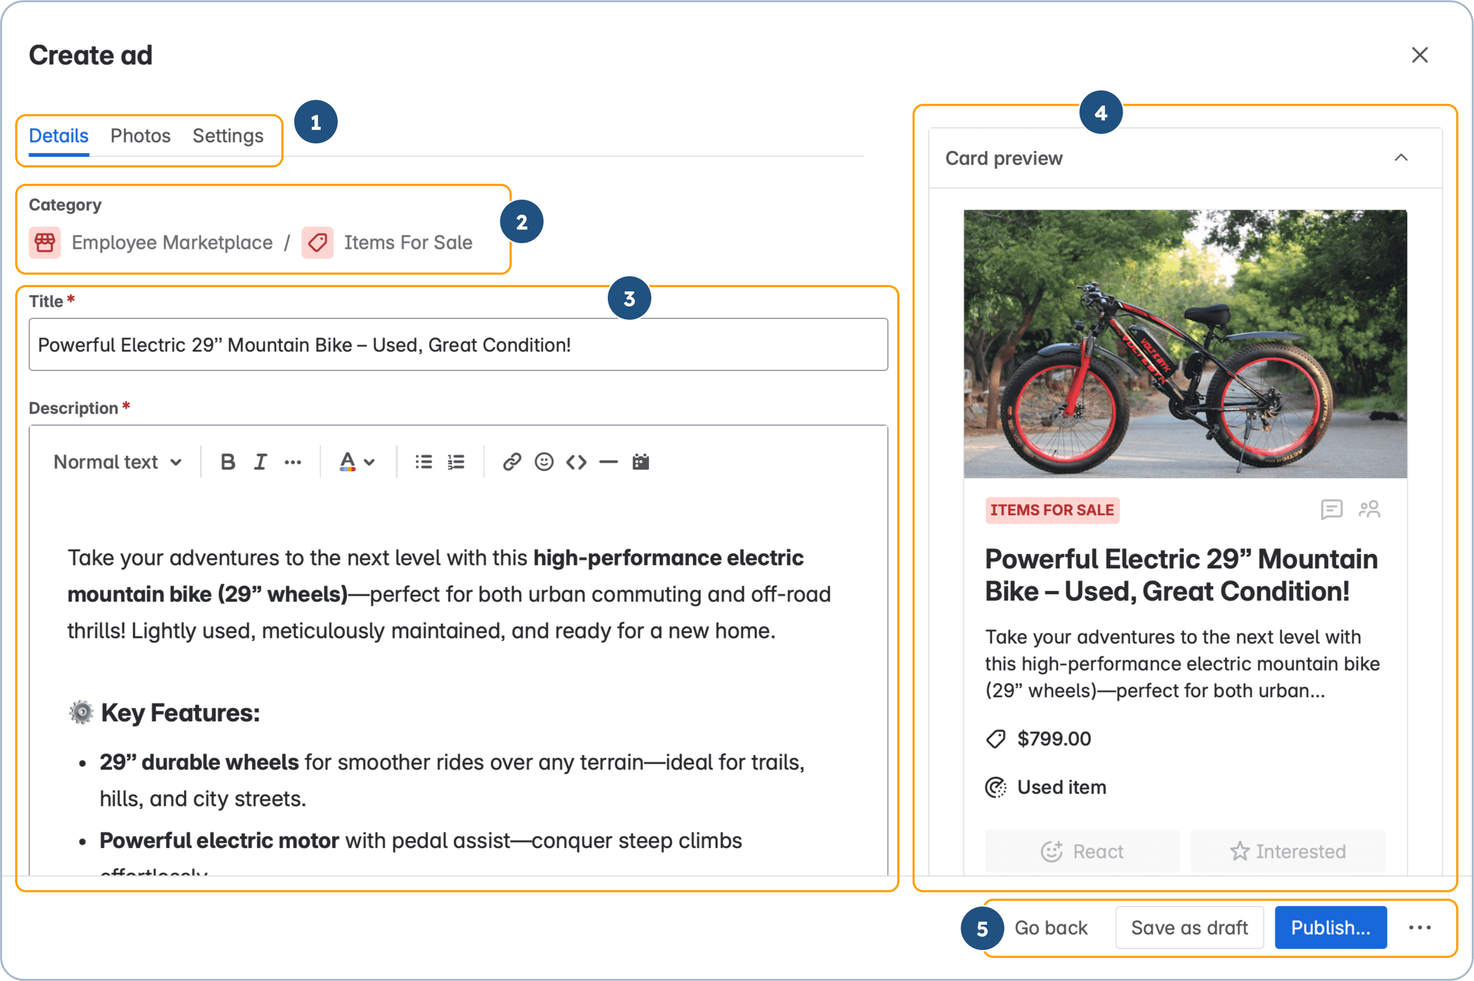Open the Normal text style dropdown
Screen dimensions: 1474x981
(117, 462)
